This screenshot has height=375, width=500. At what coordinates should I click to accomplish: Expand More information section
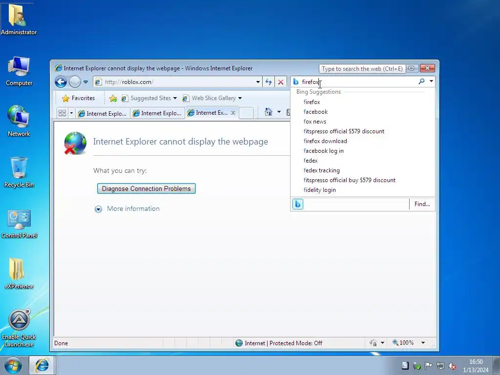pyautogui.click(x=98, y=209)
